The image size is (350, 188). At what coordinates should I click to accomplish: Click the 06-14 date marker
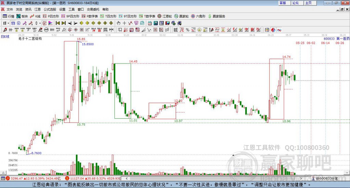pos(325,43)
